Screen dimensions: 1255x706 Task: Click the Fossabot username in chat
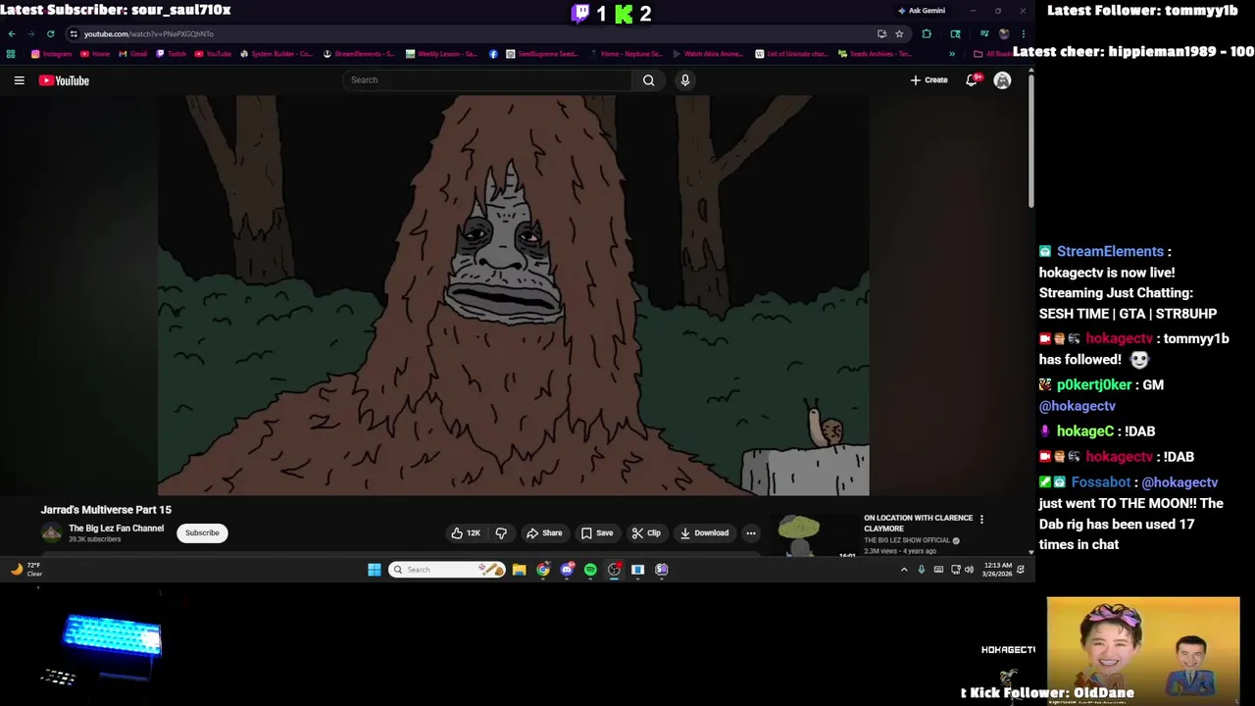pyautogui.click(x=1101, y=482)
